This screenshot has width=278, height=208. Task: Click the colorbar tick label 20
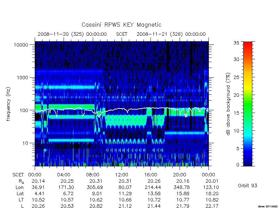[x=236, y=95]
